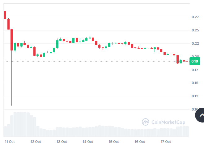Click the 0.15 price axis label
204x145 pixels.
pos(195,83)
